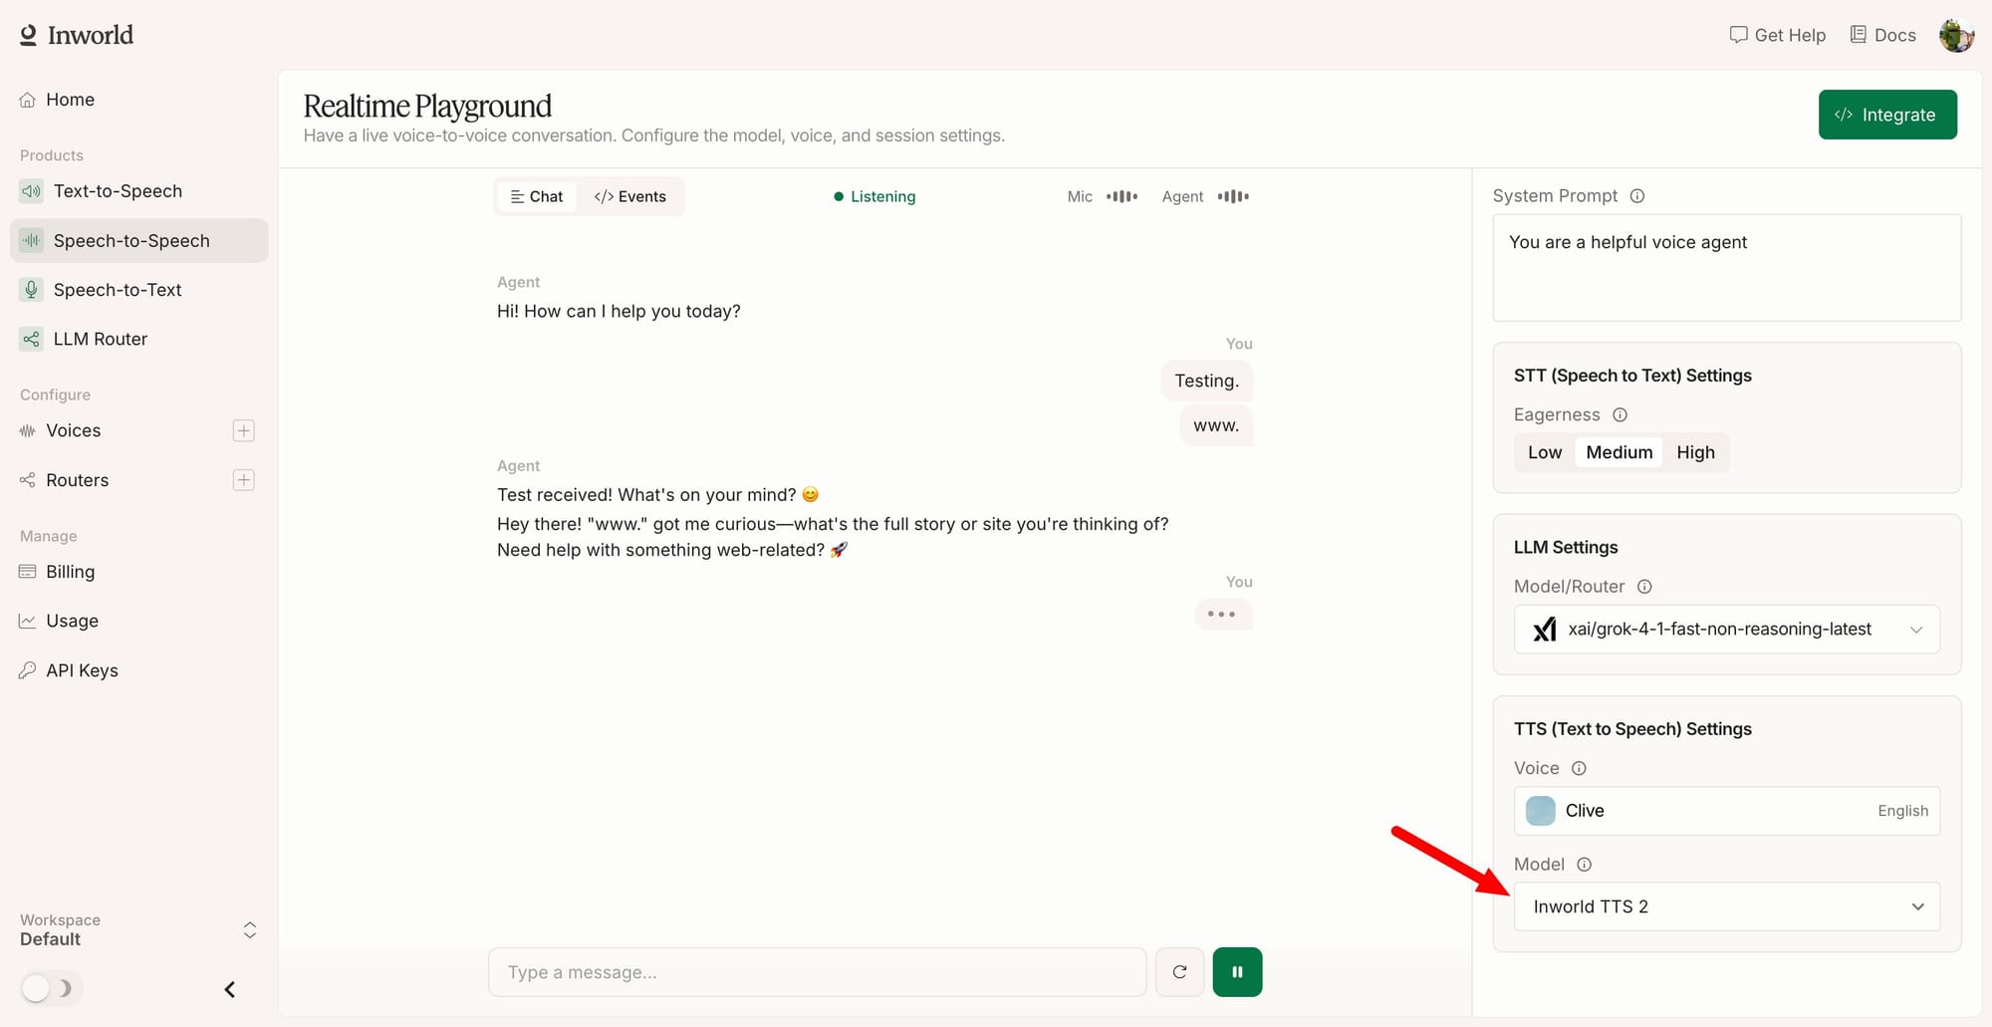The image size is (1992, 1027).
Task: Go to Usage page
Action: tap(138, 621)
